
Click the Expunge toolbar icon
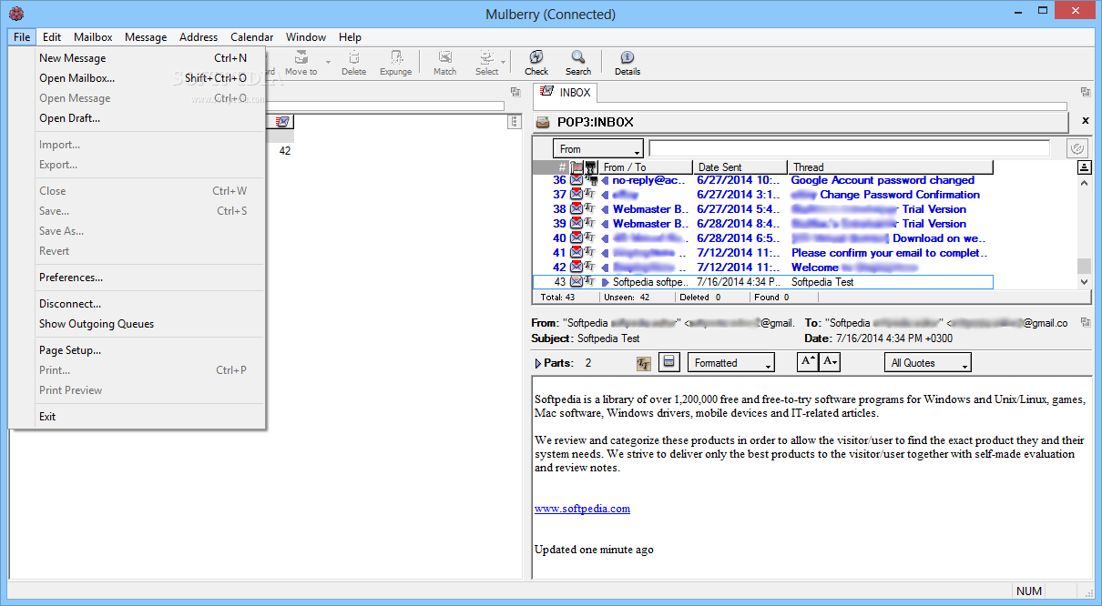tap(396, 63)
